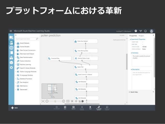This screenshot has height=124, width=165.
Task: Open the community icon in header
Action: (141, 31)
